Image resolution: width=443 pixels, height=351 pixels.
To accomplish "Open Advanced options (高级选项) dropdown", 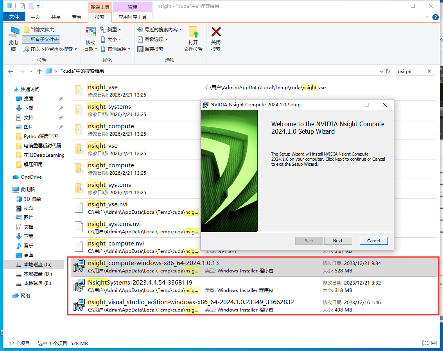I will tap(153, 39).
